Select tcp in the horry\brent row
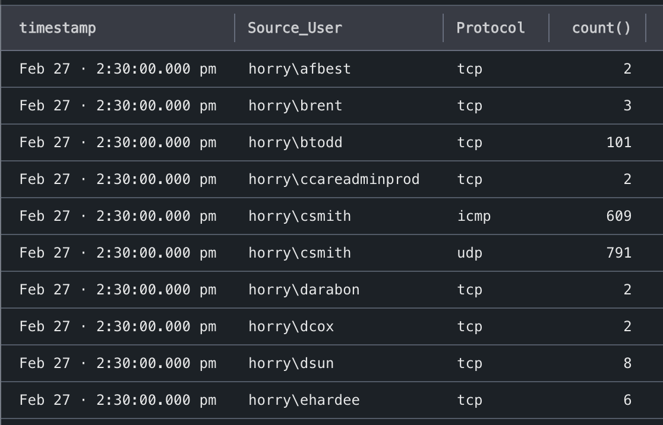 coord(470,106)
